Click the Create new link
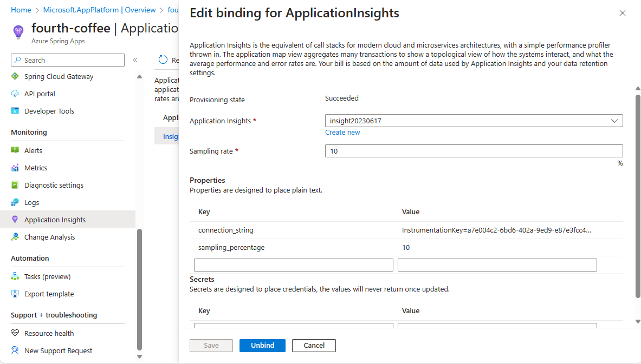This screenshot has height=364, width=641. (x=342, y=132)
